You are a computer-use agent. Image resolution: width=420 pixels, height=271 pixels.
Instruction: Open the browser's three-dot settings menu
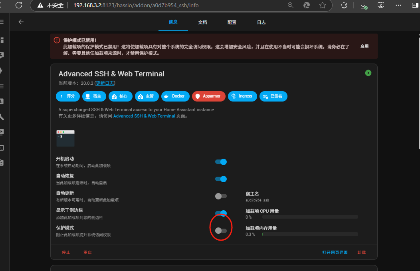click(398, 5)
